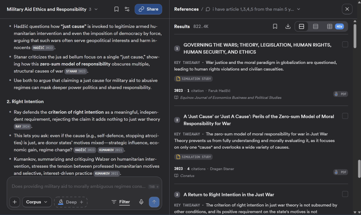This screenshot has height=215, width=361.
Task: Add attachment with plus button
Action: tap(14, 202)
